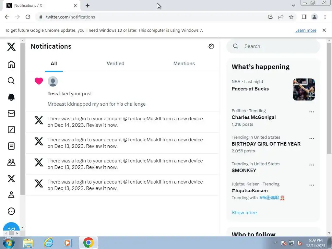332x249 pixels.
Task: Click the X logo at top of sidebar
Action: [11, 47]
